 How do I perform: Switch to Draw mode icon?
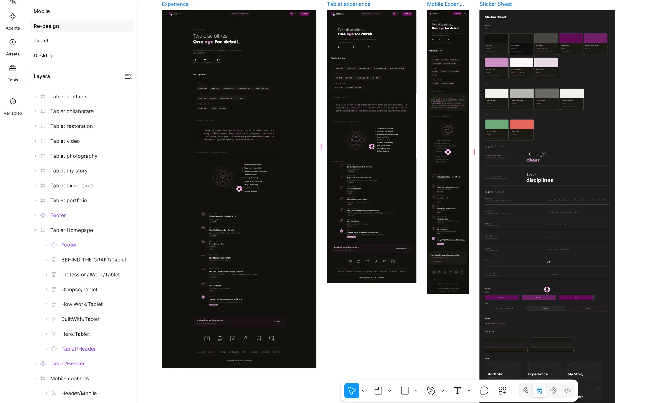(525, 390)
